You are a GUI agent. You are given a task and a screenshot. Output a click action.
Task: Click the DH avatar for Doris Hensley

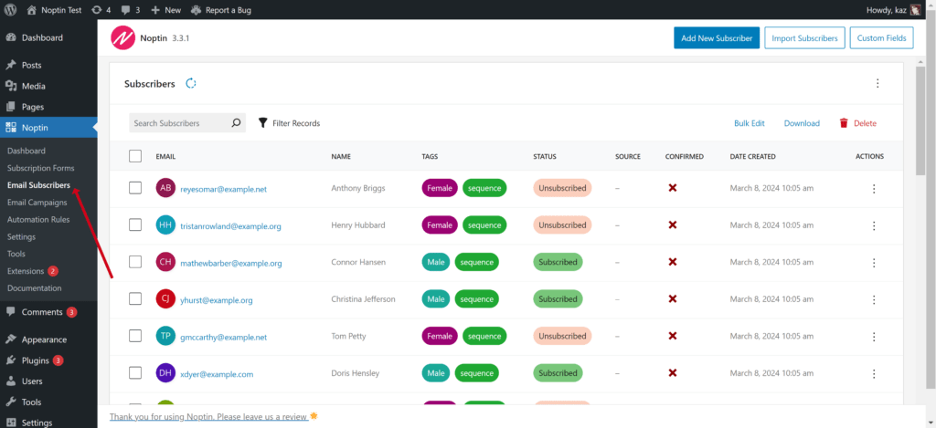pos(165,374)
